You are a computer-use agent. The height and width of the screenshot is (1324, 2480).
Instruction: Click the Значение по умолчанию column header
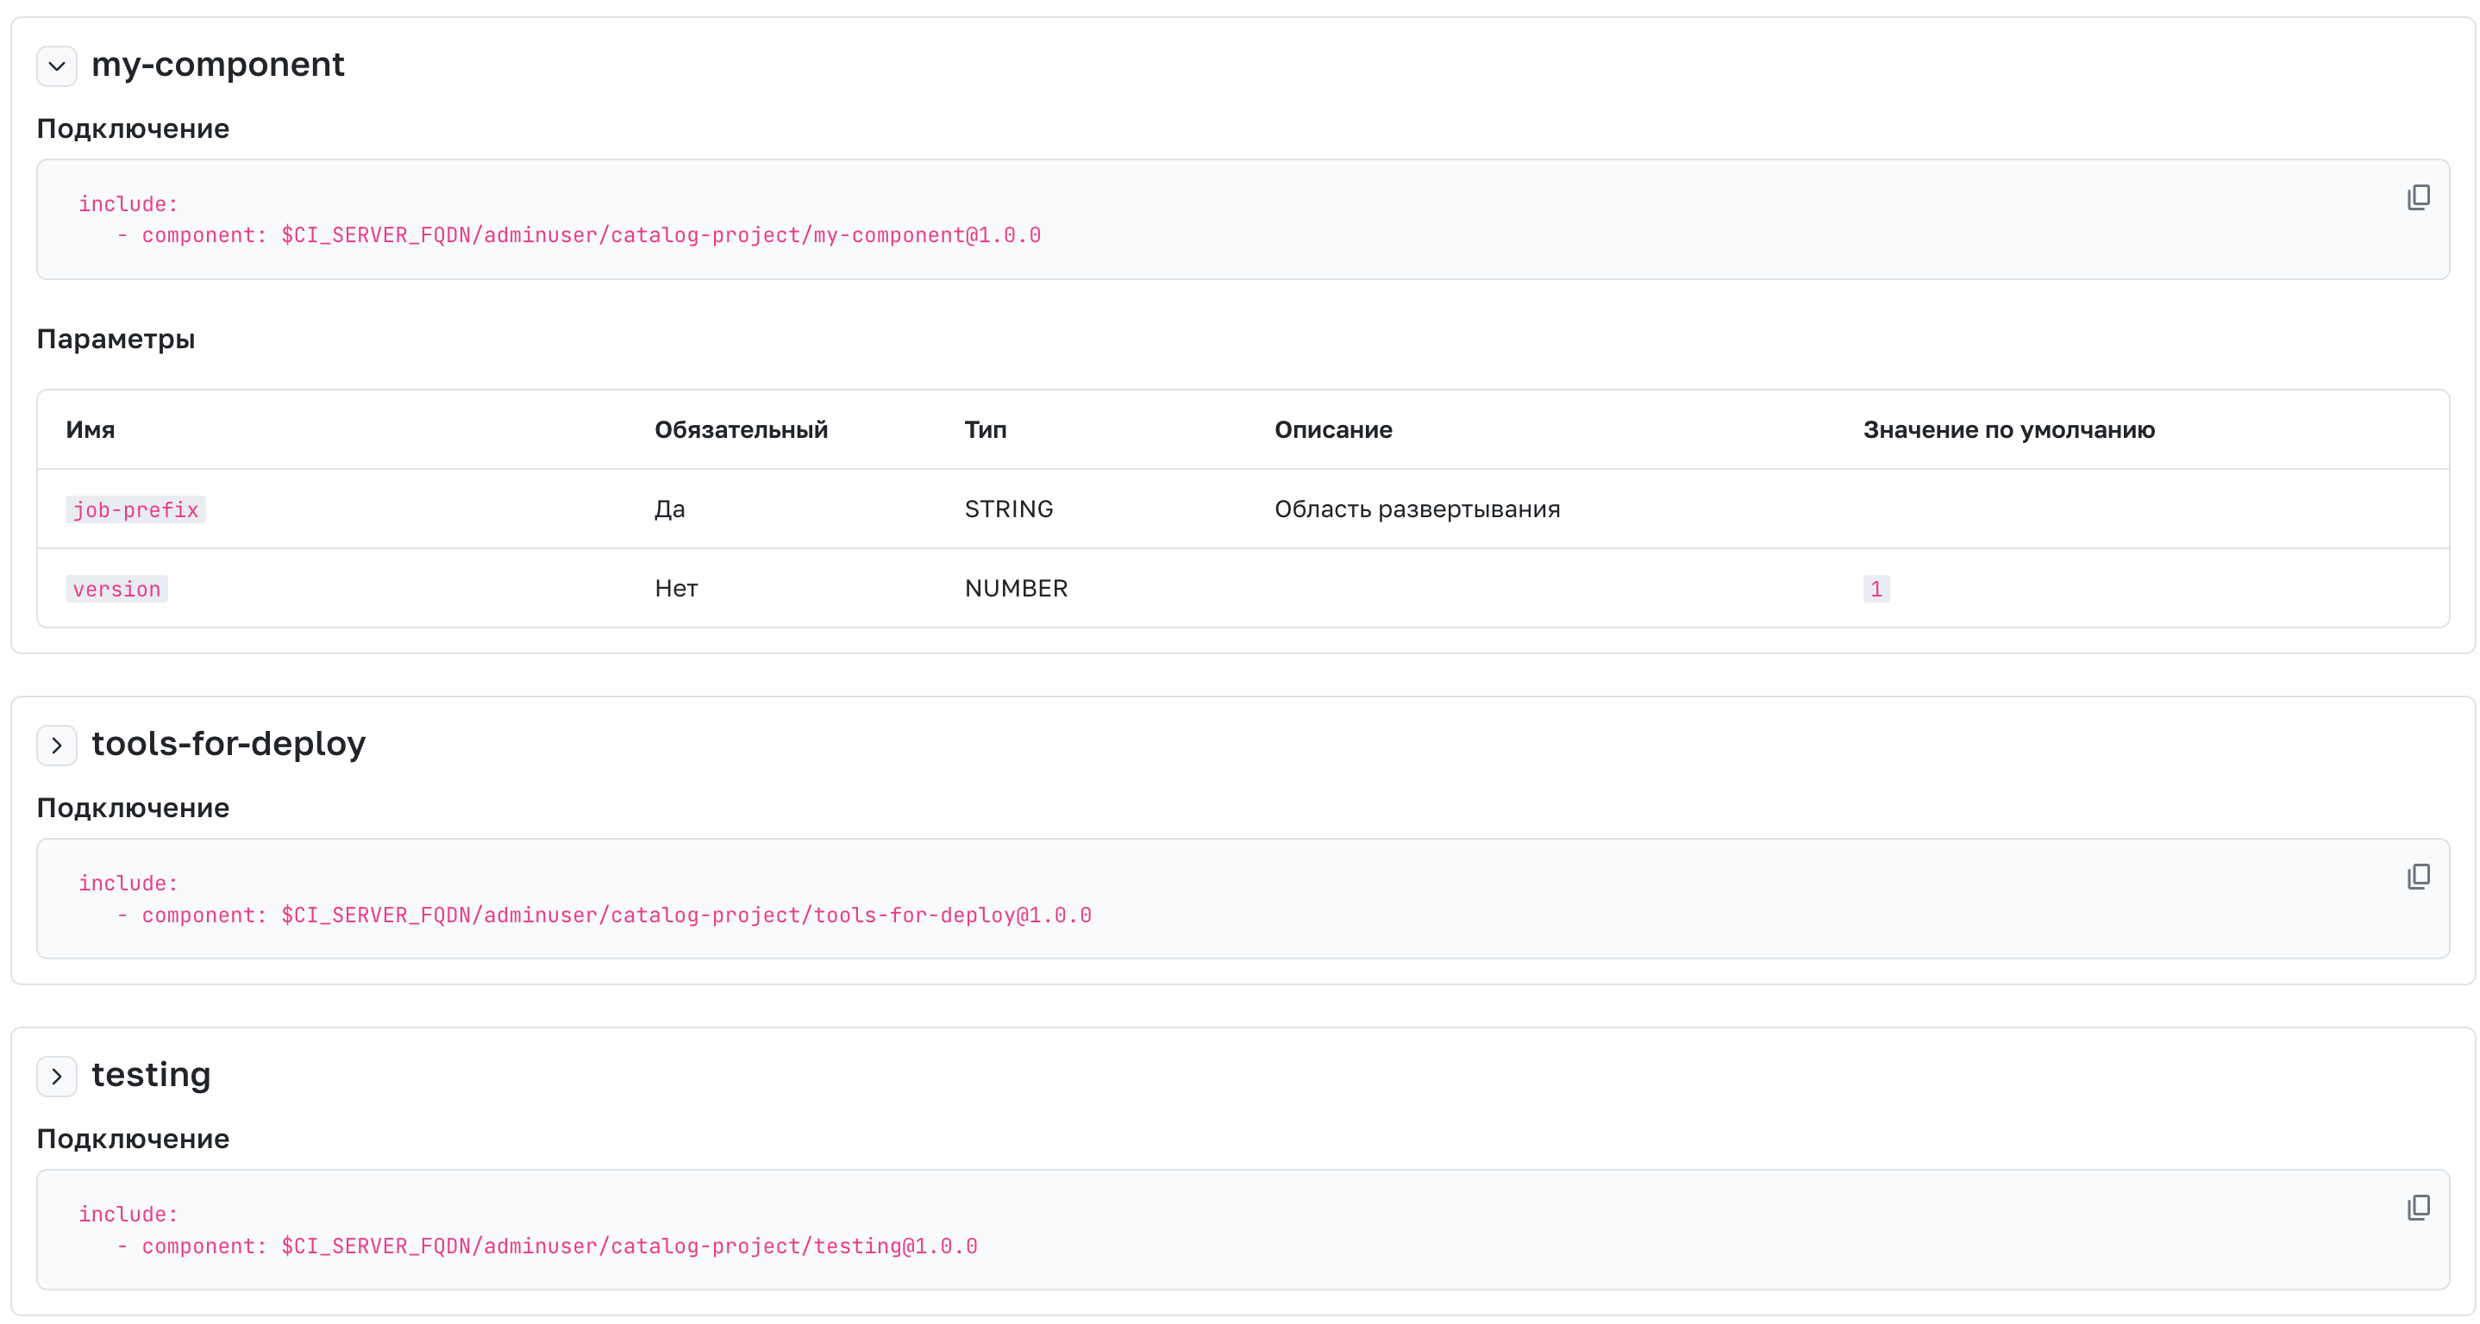point(2008,430)
